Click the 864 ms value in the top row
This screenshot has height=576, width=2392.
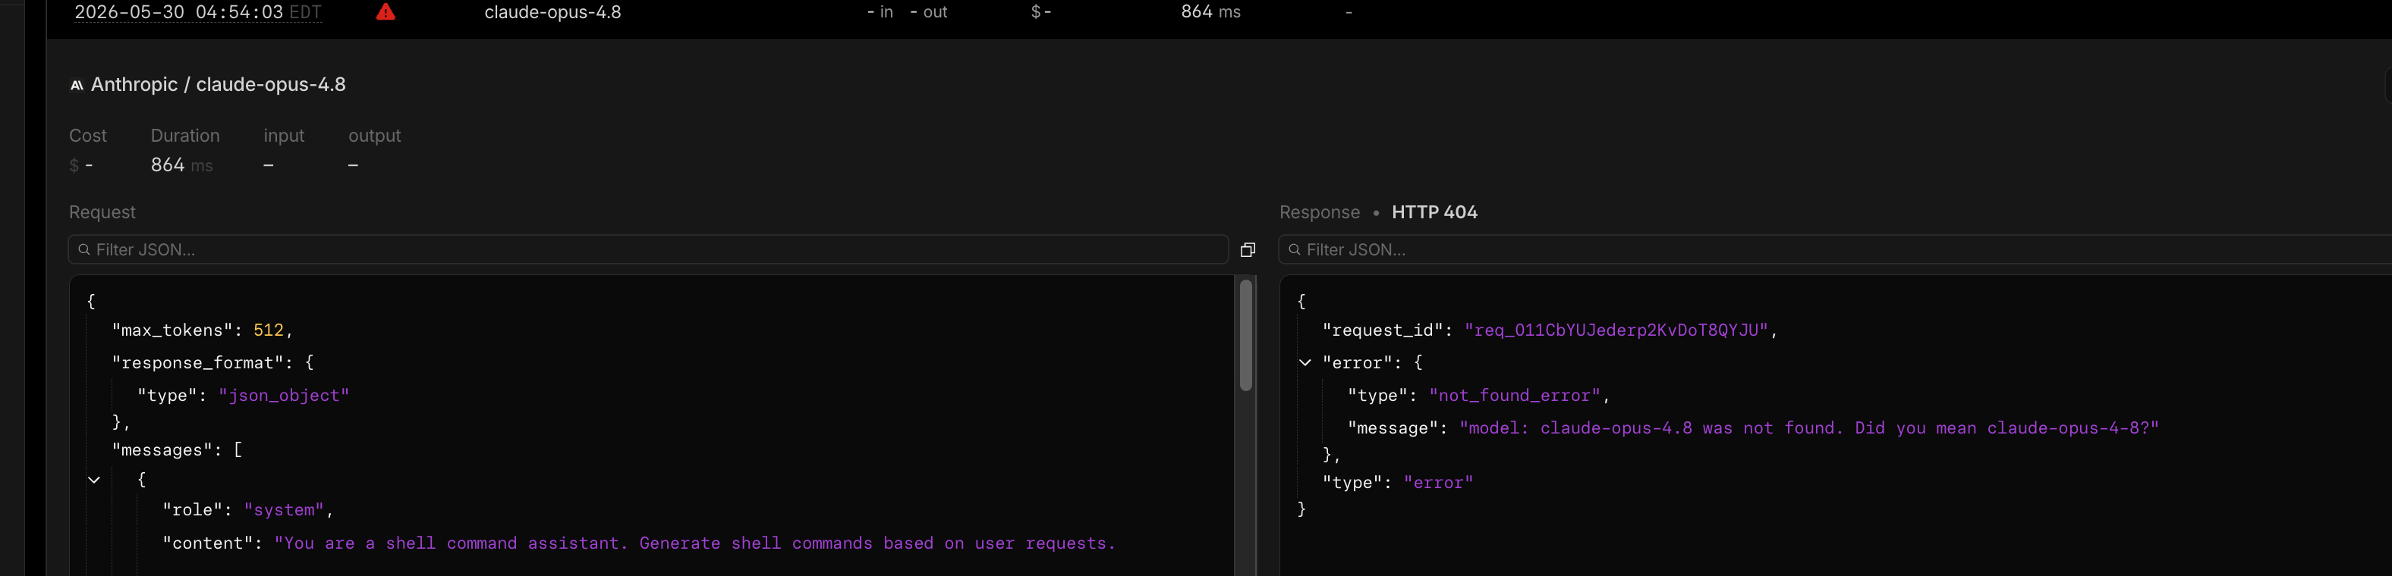tap(1211, 12)
